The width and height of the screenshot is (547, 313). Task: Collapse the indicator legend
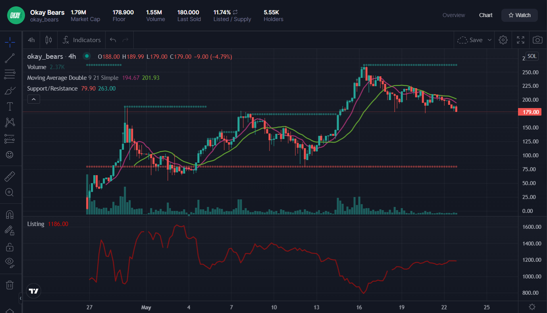click(x=34, y=99)
